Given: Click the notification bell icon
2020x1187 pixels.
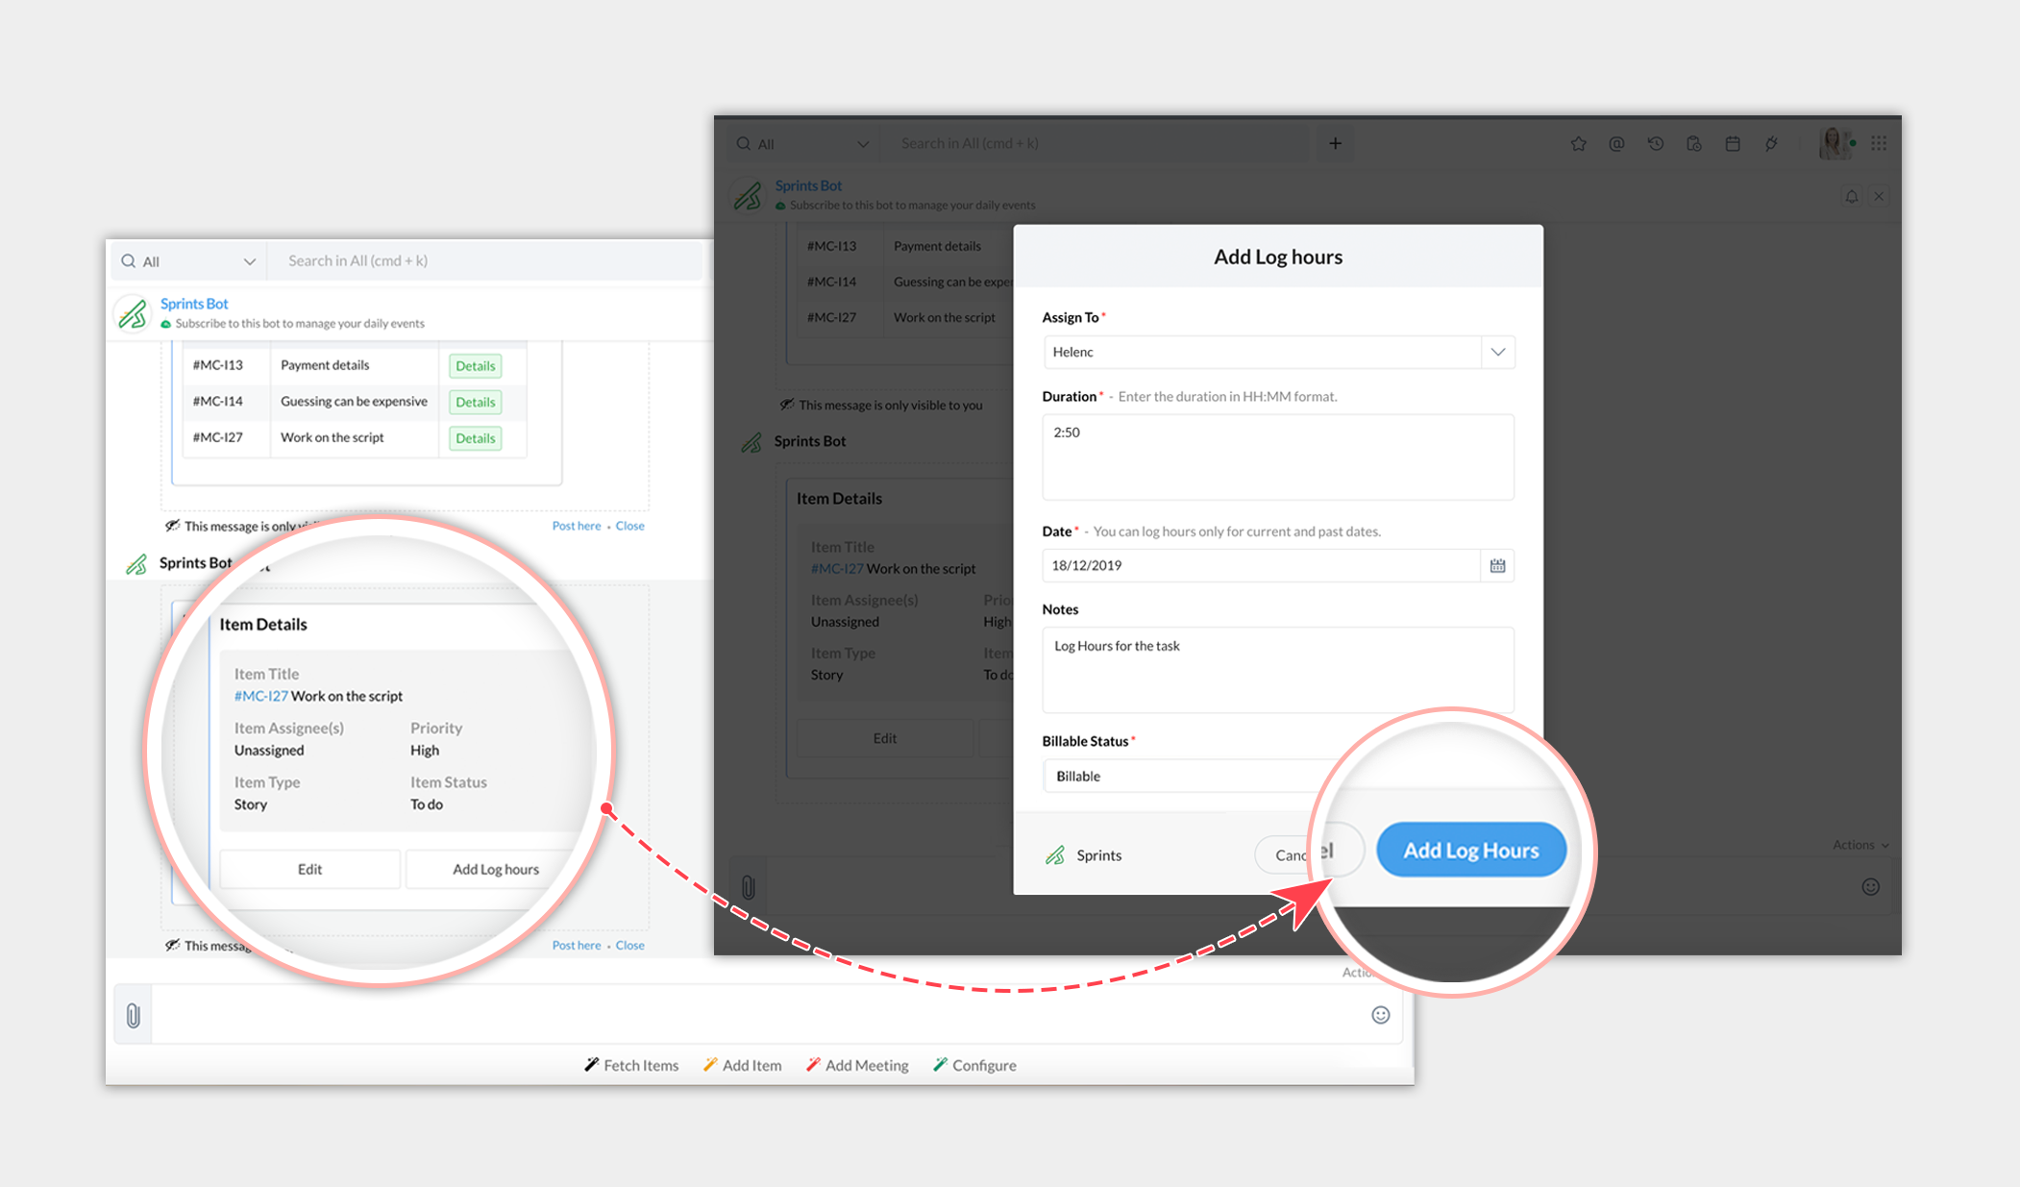Looking at the screenshot, I should 1851,196.
